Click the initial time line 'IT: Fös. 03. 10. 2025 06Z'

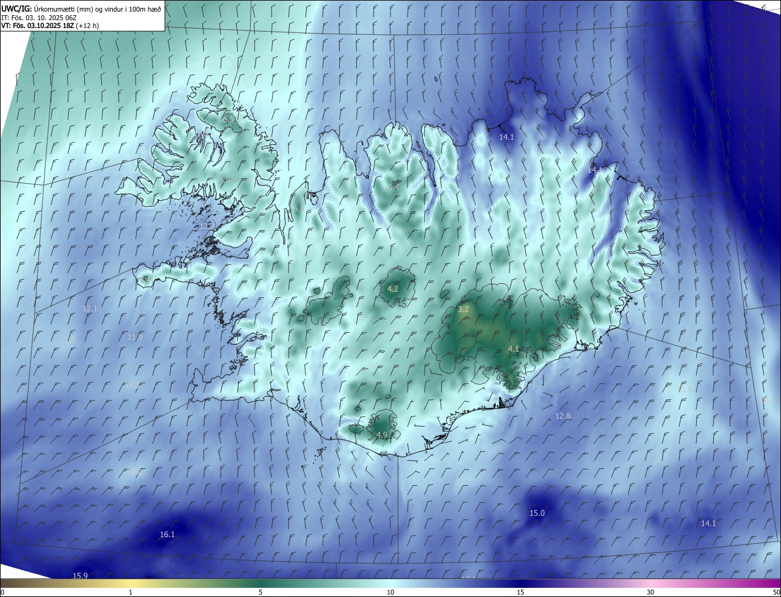(38, 18)
